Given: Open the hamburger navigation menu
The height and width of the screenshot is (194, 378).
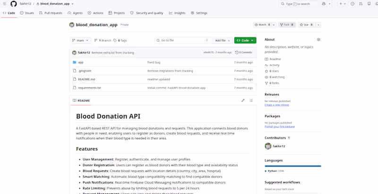Looking at the screenshot, I should click(5, 4).
